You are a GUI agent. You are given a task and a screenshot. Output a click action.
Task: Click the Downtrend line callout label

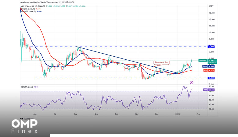pyautogui.click(x=161, y=62)
